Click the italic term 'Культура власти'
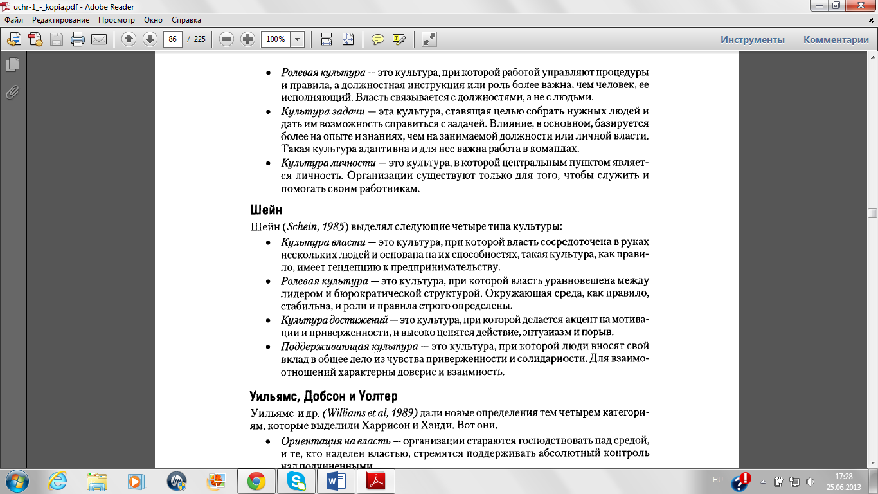Image resolution: width=878 pixels, height=494 pixels. click(324, 242)
